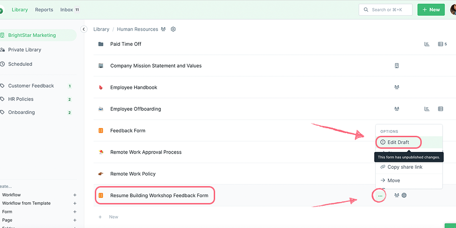
Task: Click the plus next to Workflow
Action: [x=75, y=195]
